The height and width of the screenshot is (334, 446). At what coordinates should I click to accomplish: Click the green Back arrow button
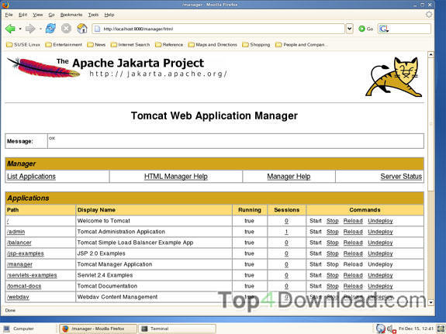10,29
